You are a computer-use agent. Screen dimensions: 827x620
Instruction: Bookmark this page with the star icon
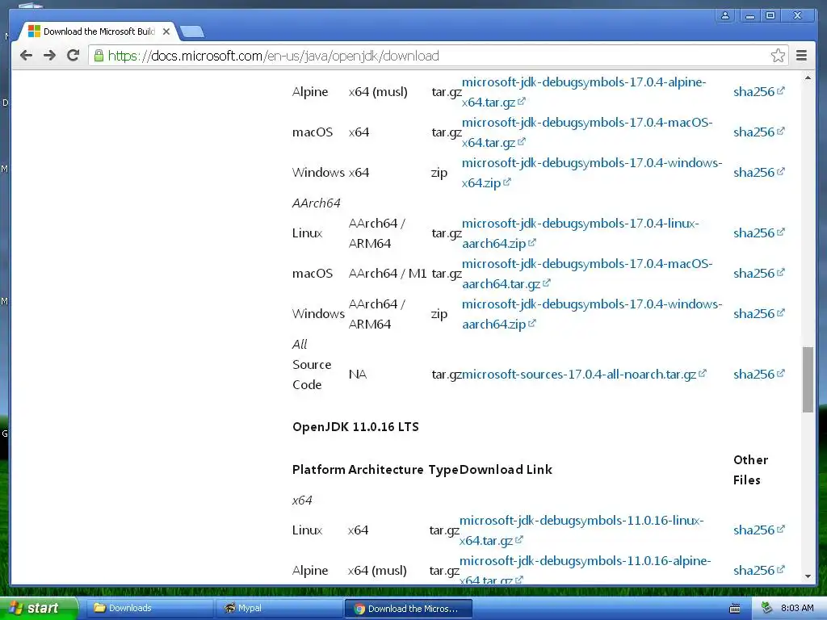[778, 56]
